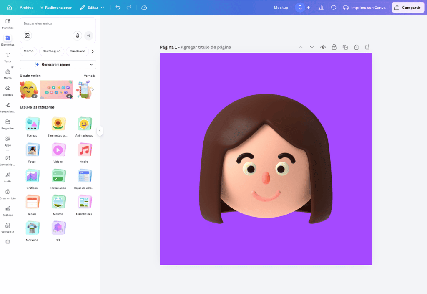This screenshot has width=427, height=294.
Task: Open the Mockups category
Action: click(x=32, y=230)
